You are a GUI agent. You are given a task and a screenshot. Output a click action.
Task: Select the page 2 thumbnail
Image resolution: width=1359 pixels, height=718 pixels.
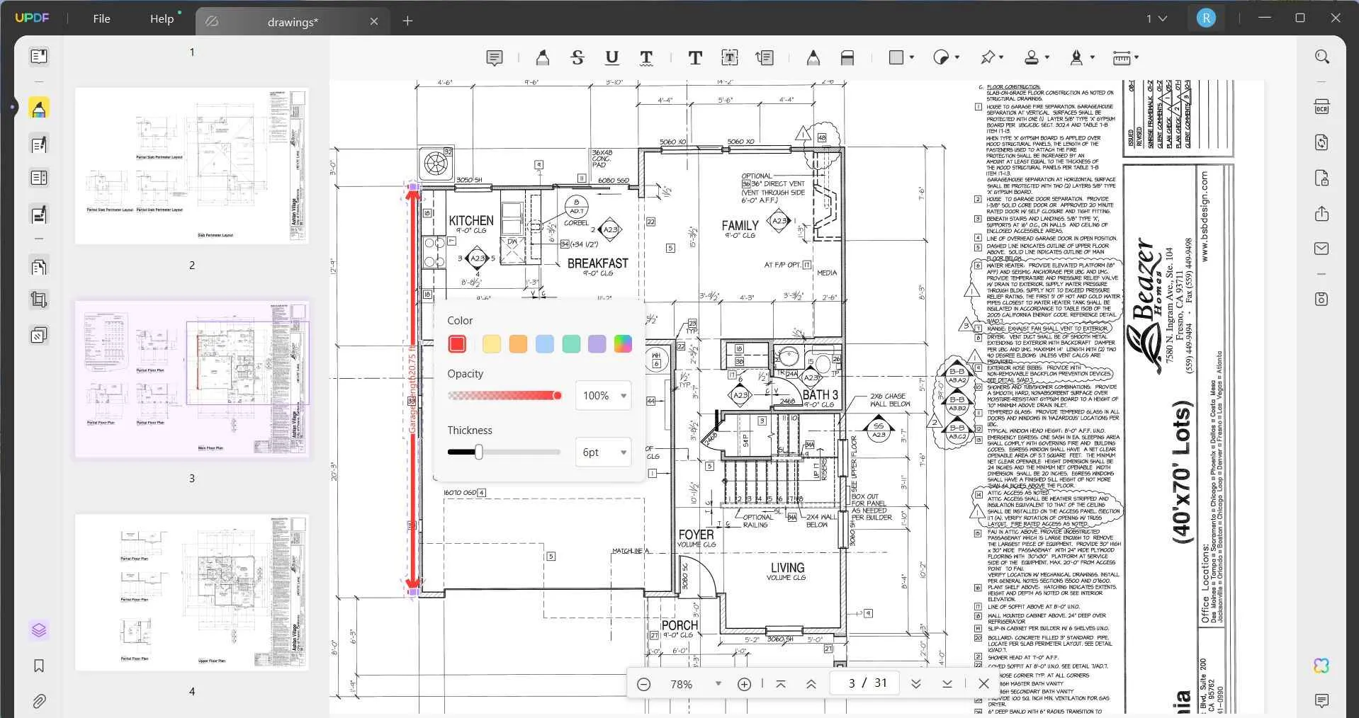(192, 166)
